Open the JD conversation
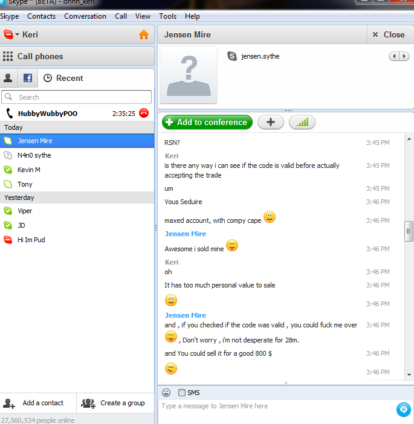414x424 pixels. click(x=77, y=225)
